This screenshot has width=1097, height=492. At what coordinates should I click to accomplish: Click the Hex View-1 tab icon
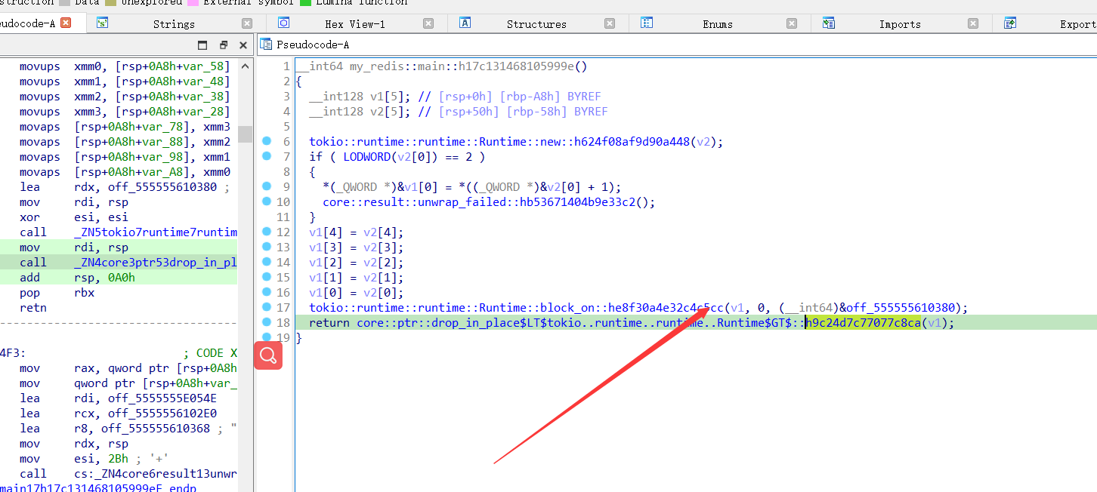pyautogui.click(x=284, y=23)
